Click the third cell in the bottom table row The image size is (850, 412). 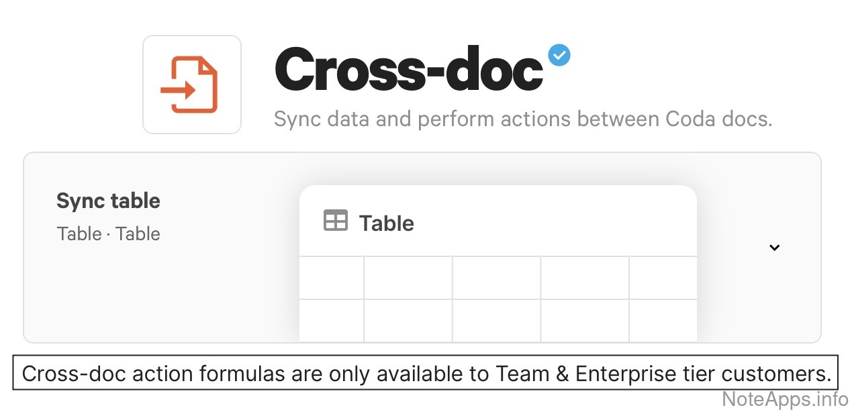[x=496, y=320]
